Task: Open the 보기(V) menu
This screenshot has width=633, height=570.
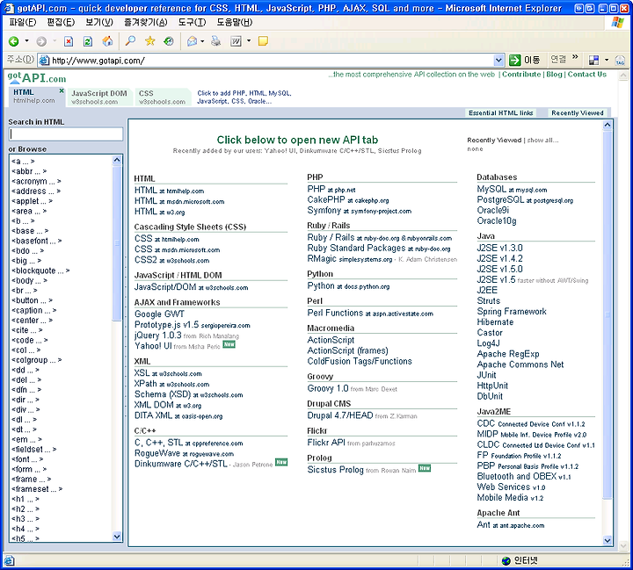Action: (98, 23)
